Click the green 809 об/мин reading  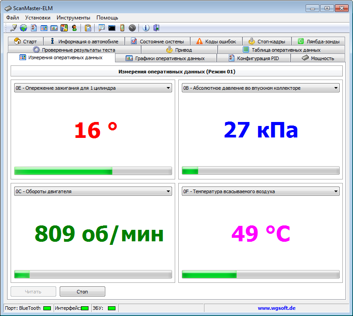point(99,234)
